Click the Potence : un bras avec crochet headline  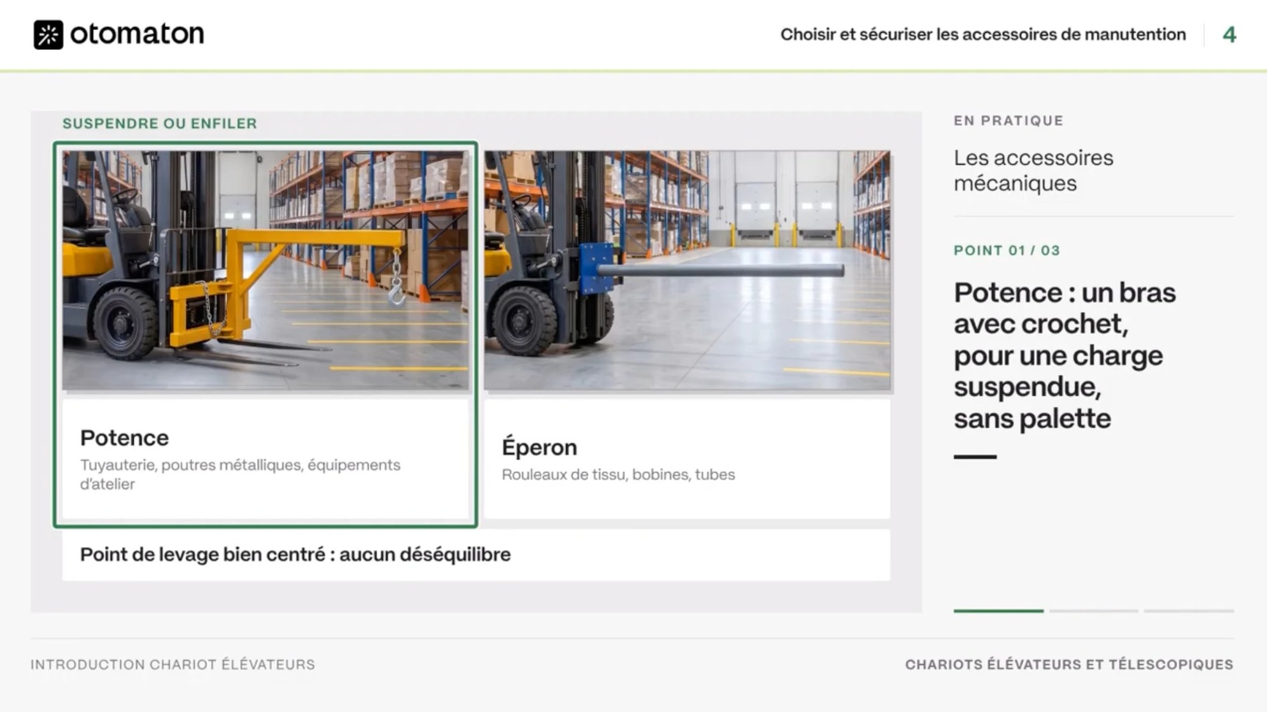[x=1065, y=355]
